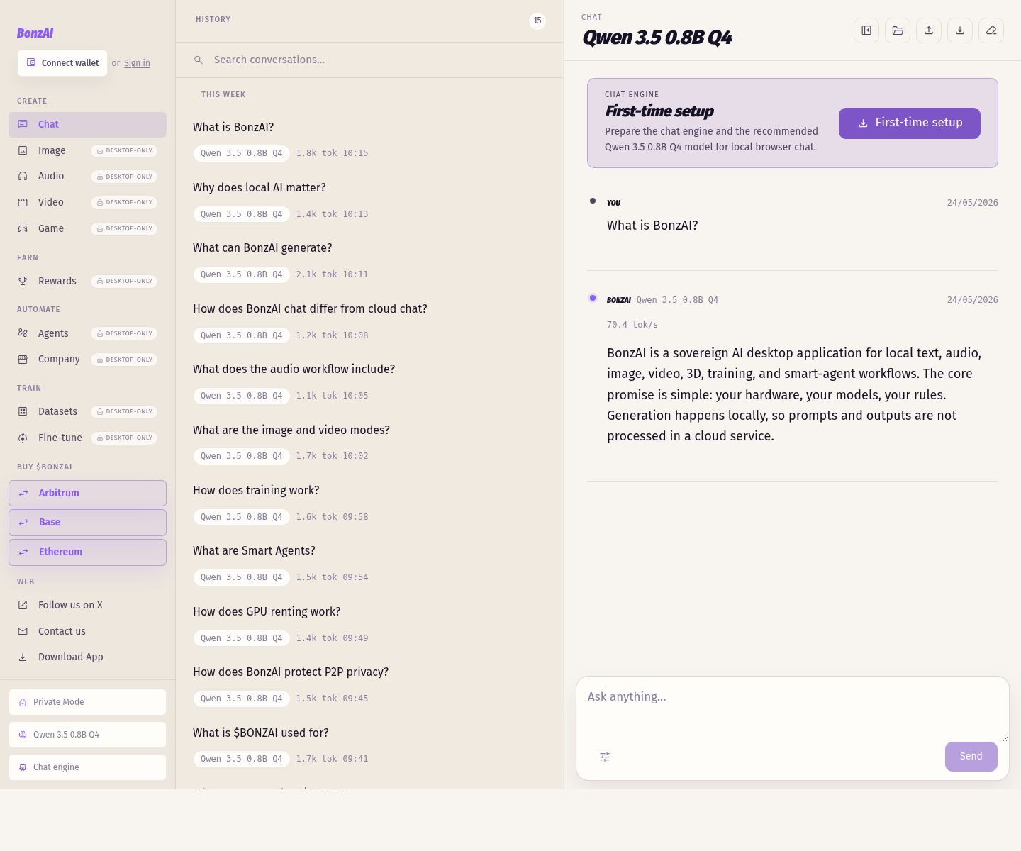Viewport: 1021px width, 851px height.
Task: Open the Fine-tune menu item
Action: click(87, 438)
